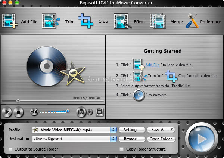
Task: Click the playback seek slider handle
Action: click(18, 101)
